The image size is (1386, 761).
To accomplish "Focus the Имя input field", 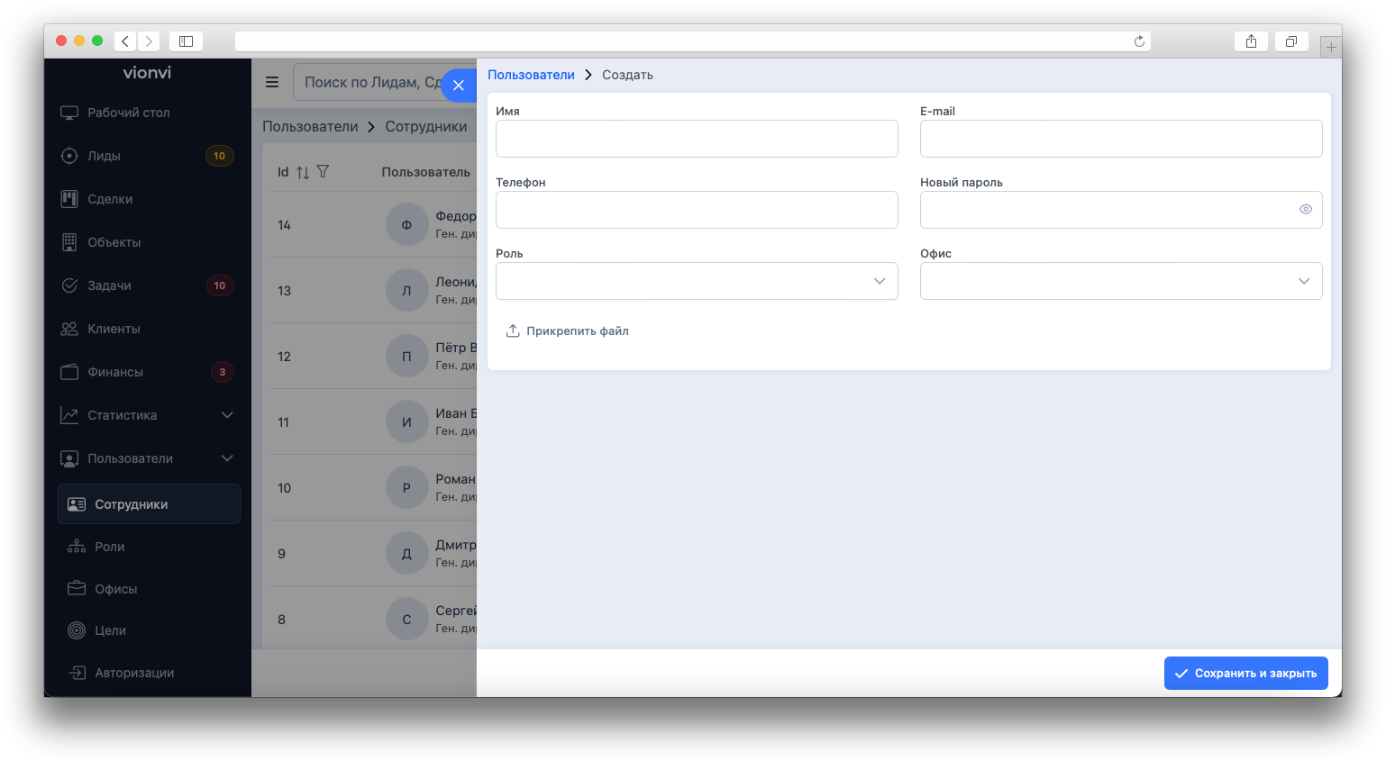I will [697, 139].
